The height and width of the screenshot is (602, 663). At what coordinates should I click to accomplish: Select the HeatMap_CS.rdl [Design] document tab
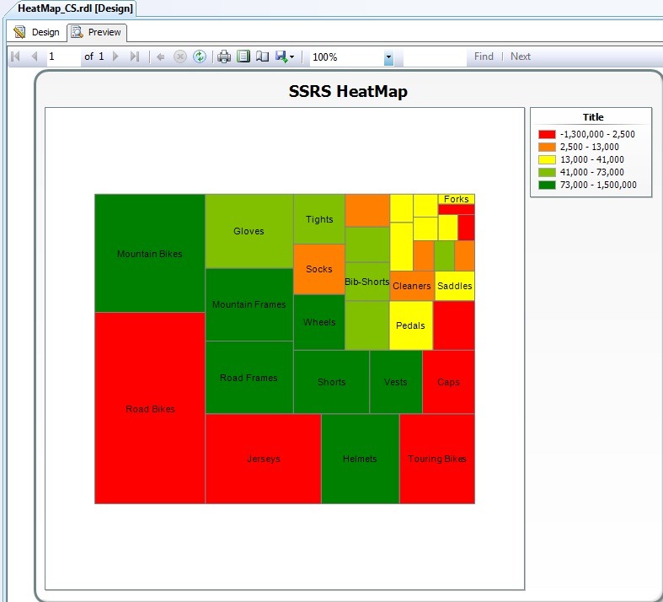tap(75, 8)
